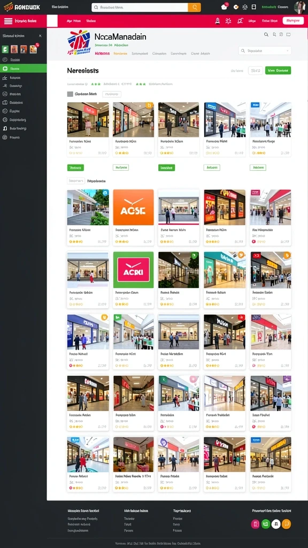This screenshot has width=308, height=548.
Task: Click the pink circular icon in the footer
Action: tap(255, 524)
